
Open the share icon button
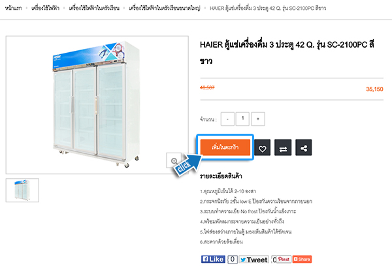click(304, 147)
